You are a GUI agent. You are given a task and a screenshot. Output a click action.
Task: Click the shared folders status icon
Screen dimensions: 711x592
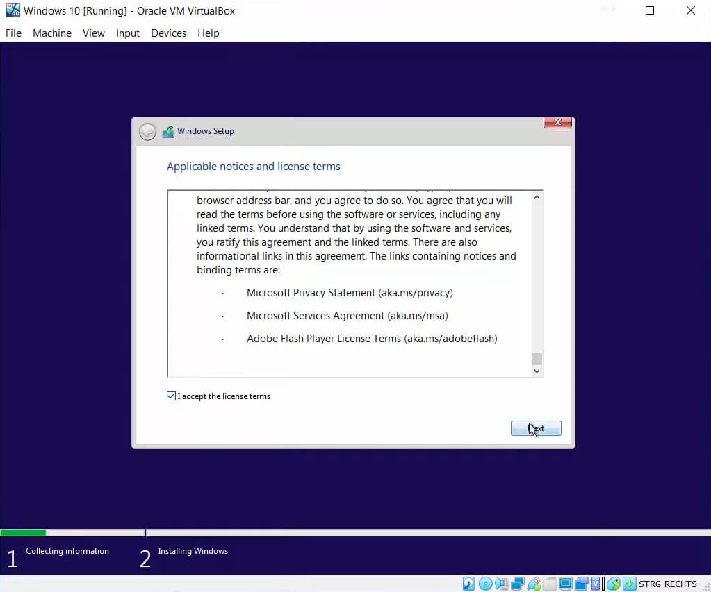[550, 584]
